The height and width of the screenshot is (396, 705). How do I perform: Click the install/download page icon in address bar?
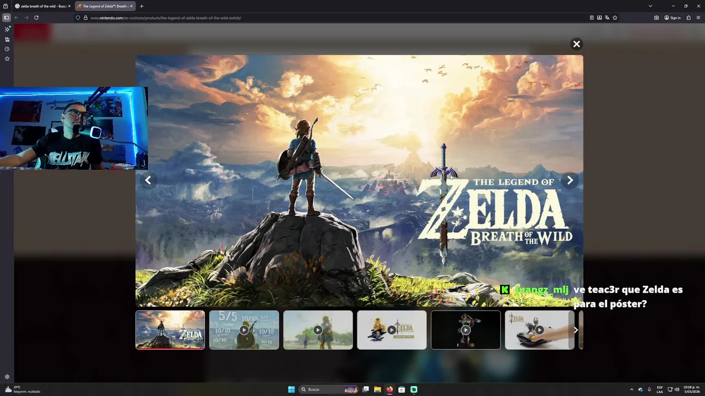tap(599, 18)
